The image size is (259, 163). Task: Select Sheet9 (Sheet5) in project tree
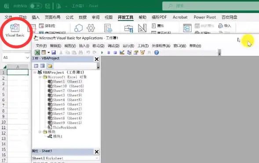[x=65, y=123]
